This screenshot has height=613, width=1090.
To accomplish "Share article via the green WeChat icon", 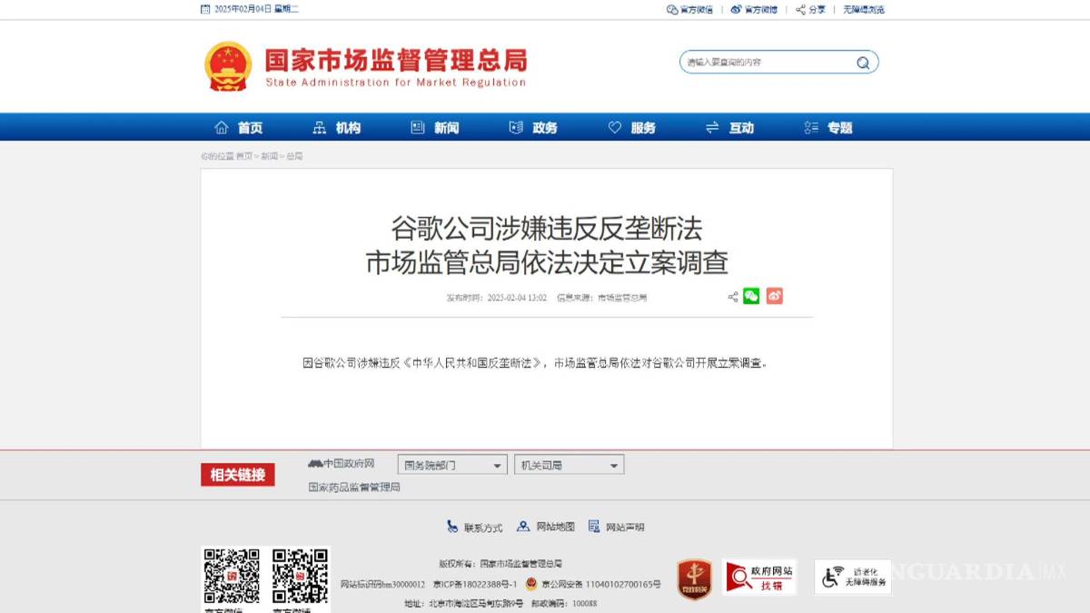I will [x=750, y=296].
